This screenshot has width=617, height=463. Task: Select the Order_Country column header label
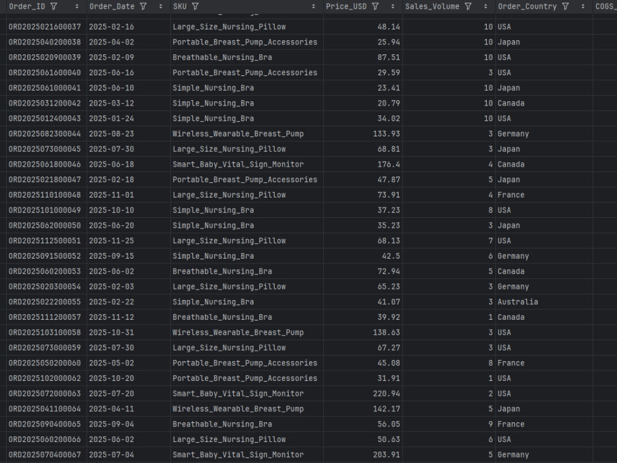pyautogui.click(x=528, y=6)
